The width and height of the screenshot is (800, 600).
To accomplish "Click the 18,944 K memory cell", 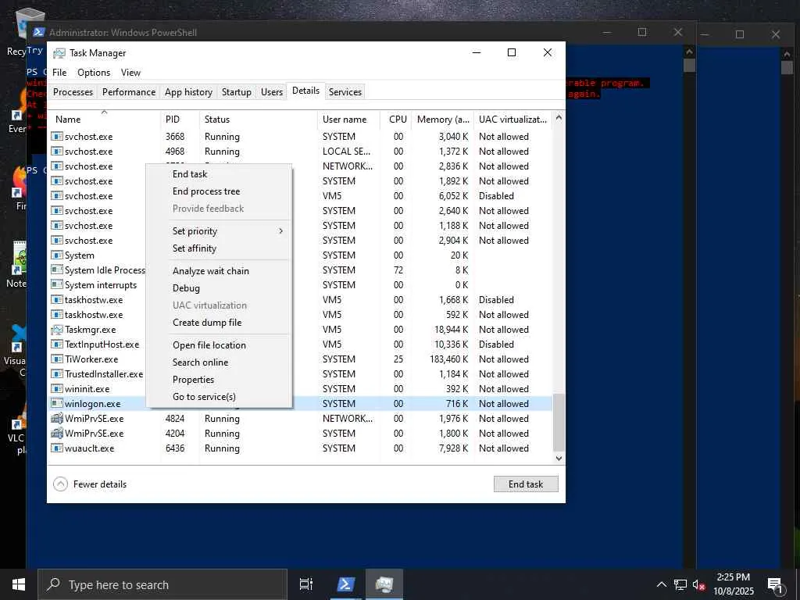I will [451, 330].
